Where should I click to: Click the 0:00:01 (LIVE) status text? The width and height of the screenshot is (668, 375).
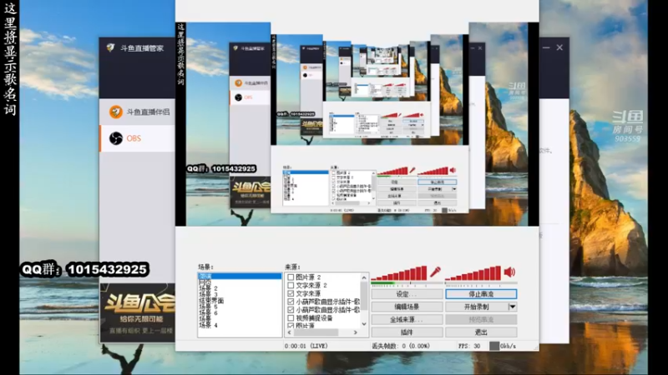pyautogui.click(x=306, y=346)
